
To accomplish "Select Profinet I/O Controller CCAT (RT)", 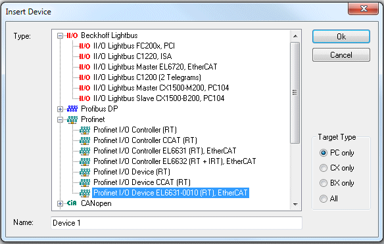I will (x=145, y=140).
